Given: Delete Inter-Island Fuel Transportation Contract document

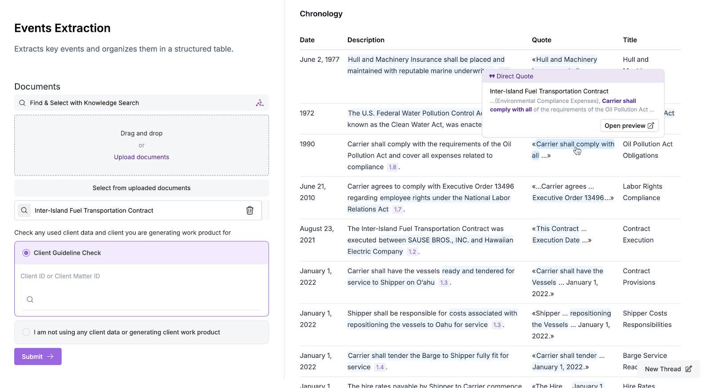Looking at the screenshot, I should point(250,210).
